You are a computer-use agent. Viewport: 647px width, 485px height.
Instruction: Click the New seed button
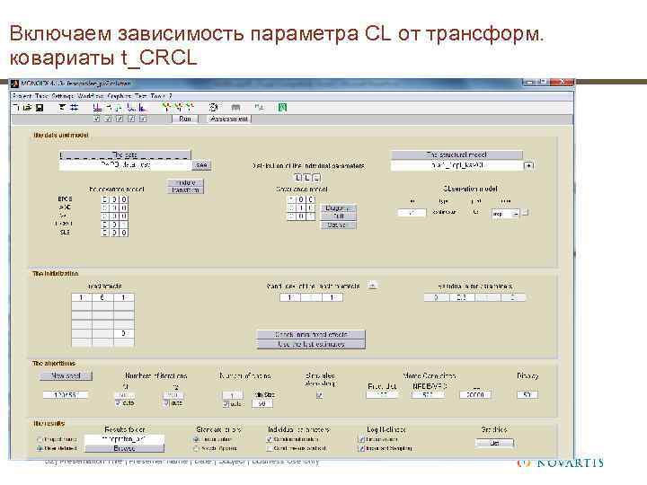pyautogui.click(x=66, y=375)
